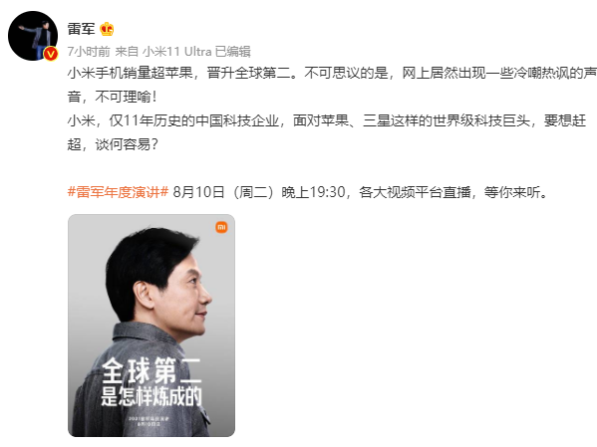This screenshot has height=447, width=597.
Task: Click the 音，不可理喻！ text line
Action: [x=113, y=97]
